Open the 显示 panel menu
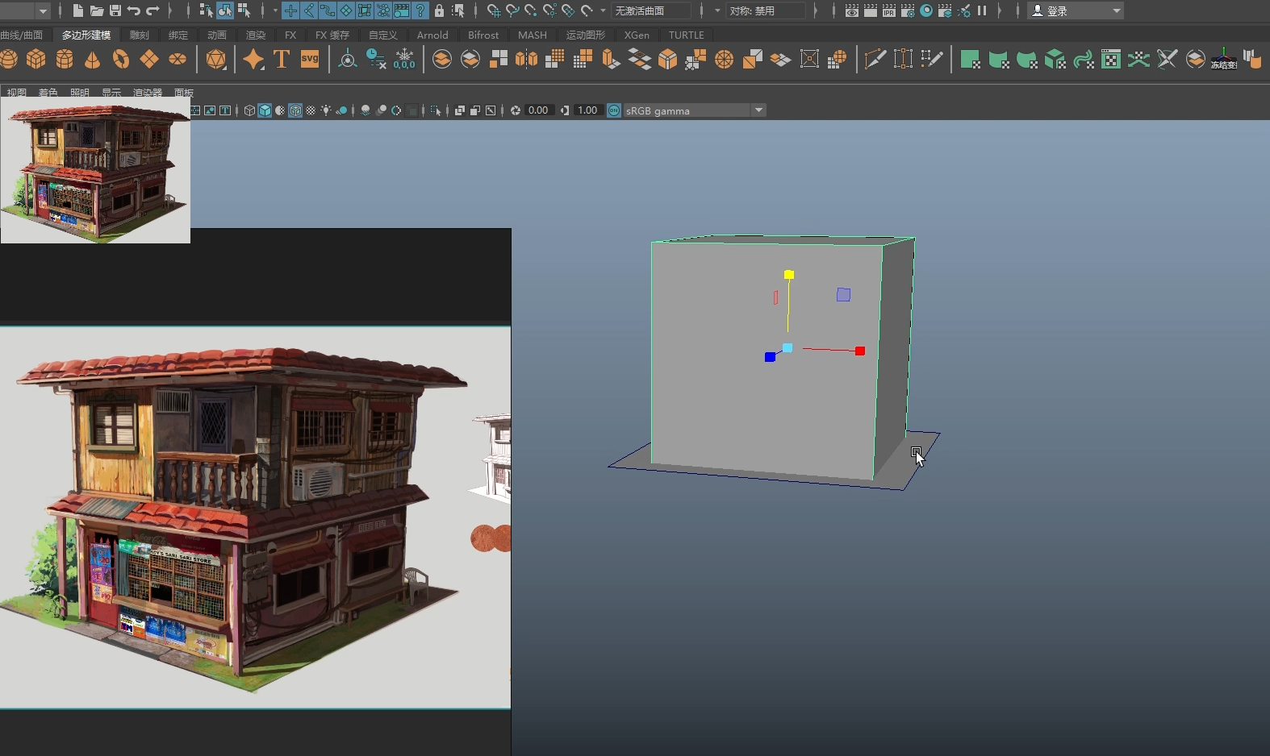The height and width of the screenshot is (756, 1270). pyautogui.click(x=111, y=93)
